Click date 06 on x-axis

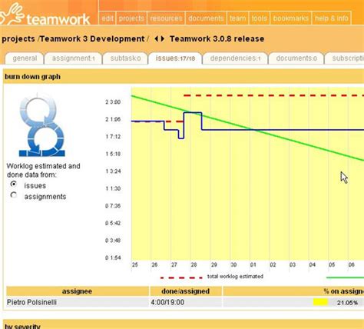pos(351,264)
